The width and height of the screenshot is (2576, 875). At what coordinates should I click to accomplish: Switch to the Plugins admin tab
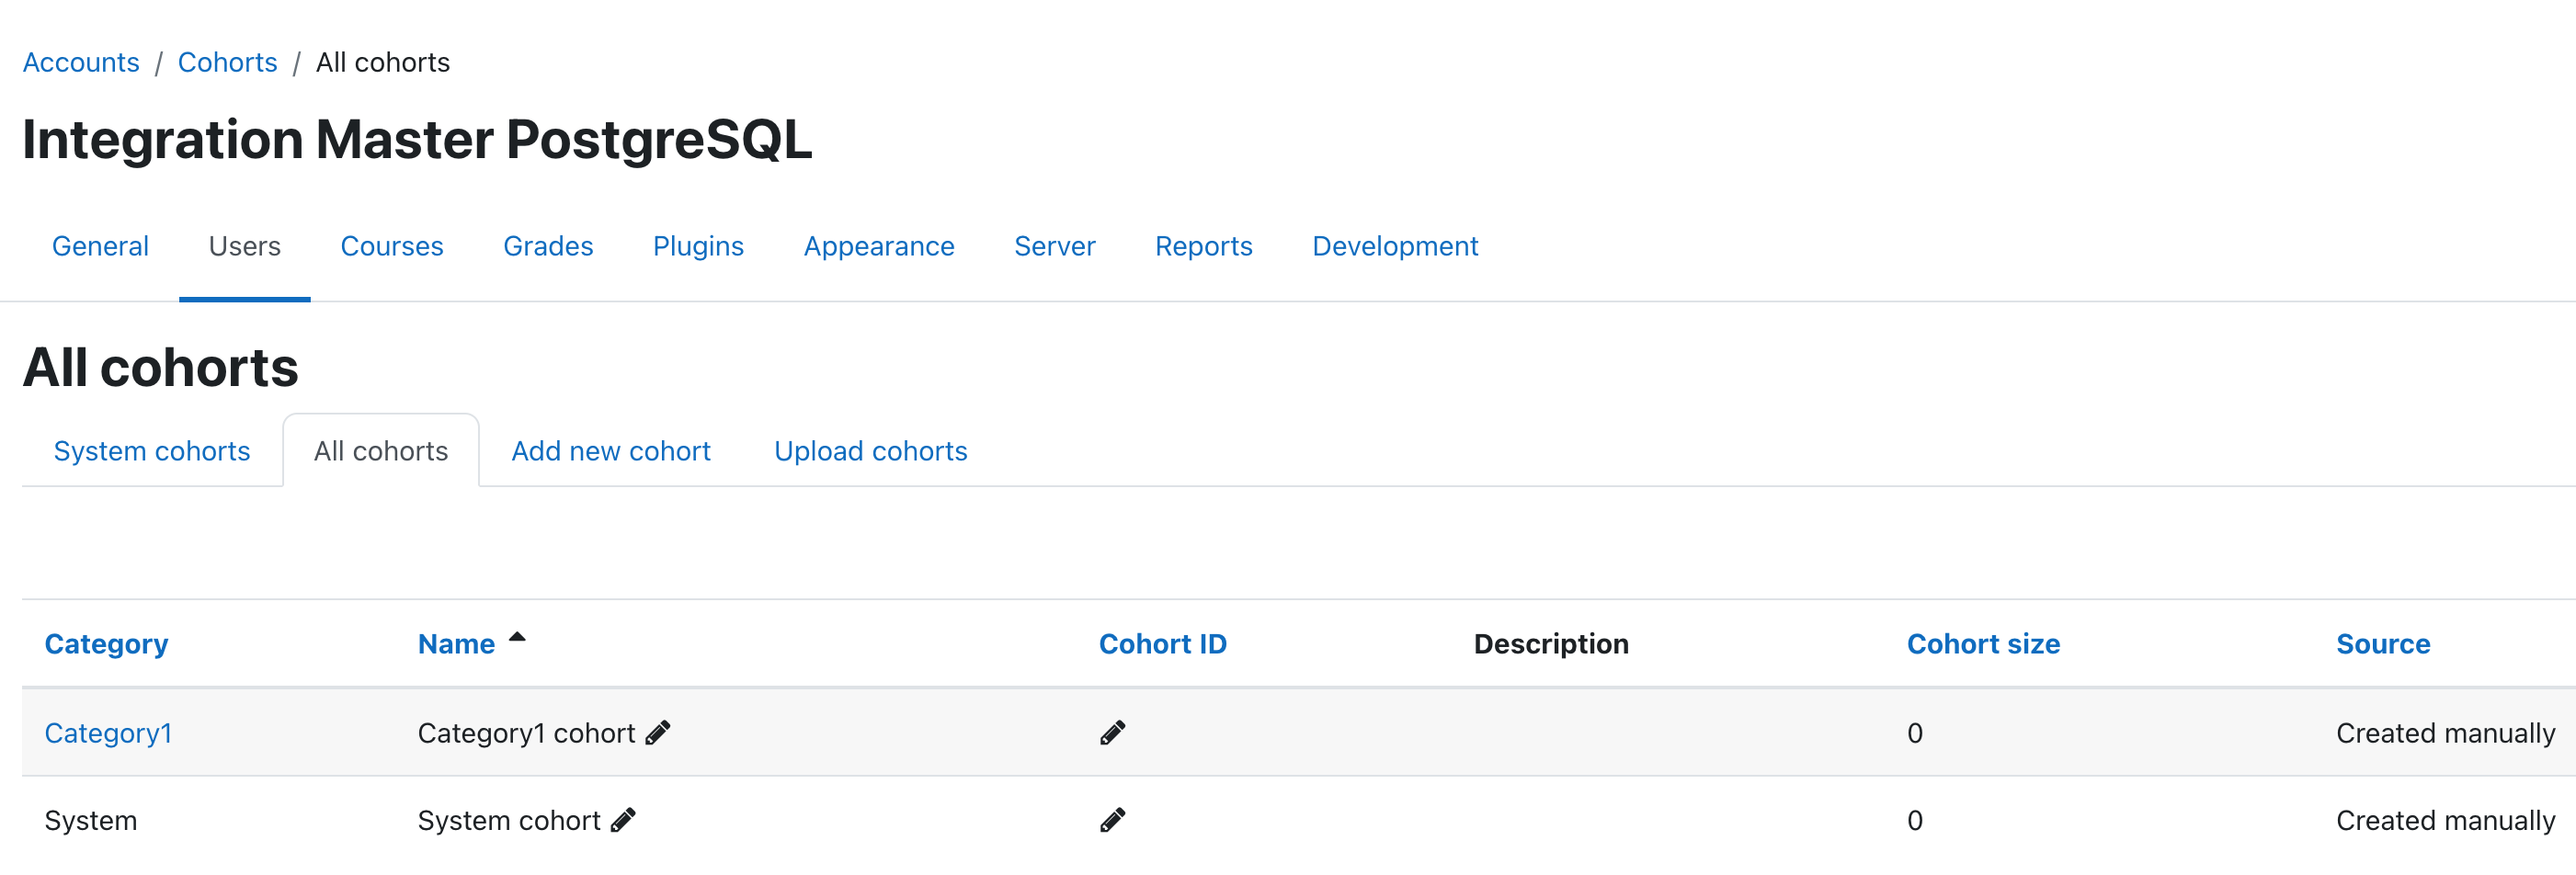[698, 246]
